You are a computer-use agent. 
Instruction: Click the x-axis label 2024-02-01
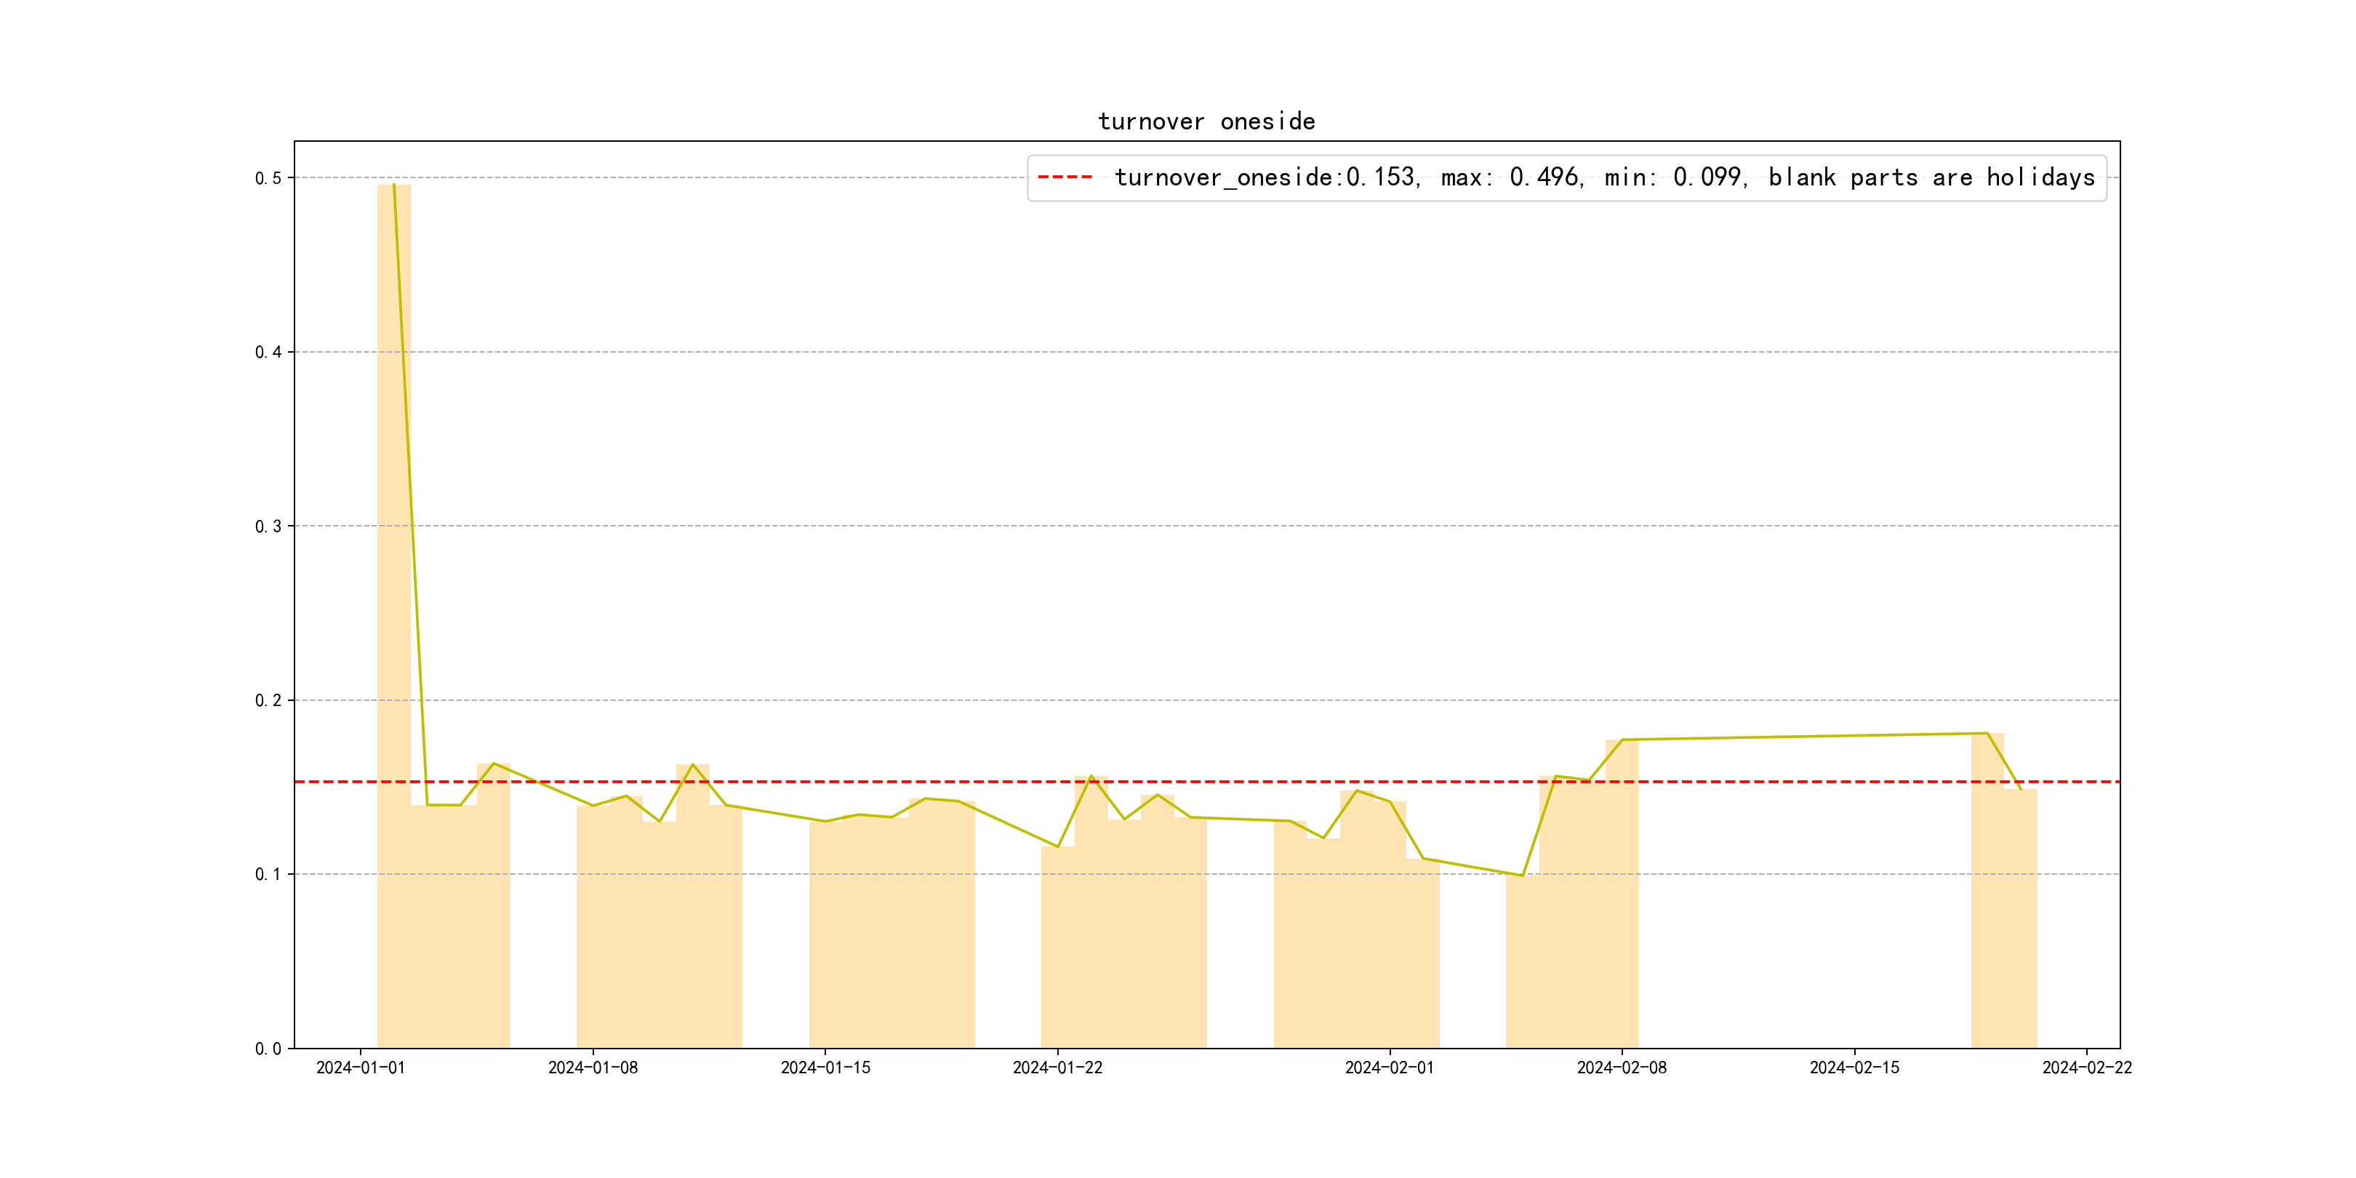1390,1068
